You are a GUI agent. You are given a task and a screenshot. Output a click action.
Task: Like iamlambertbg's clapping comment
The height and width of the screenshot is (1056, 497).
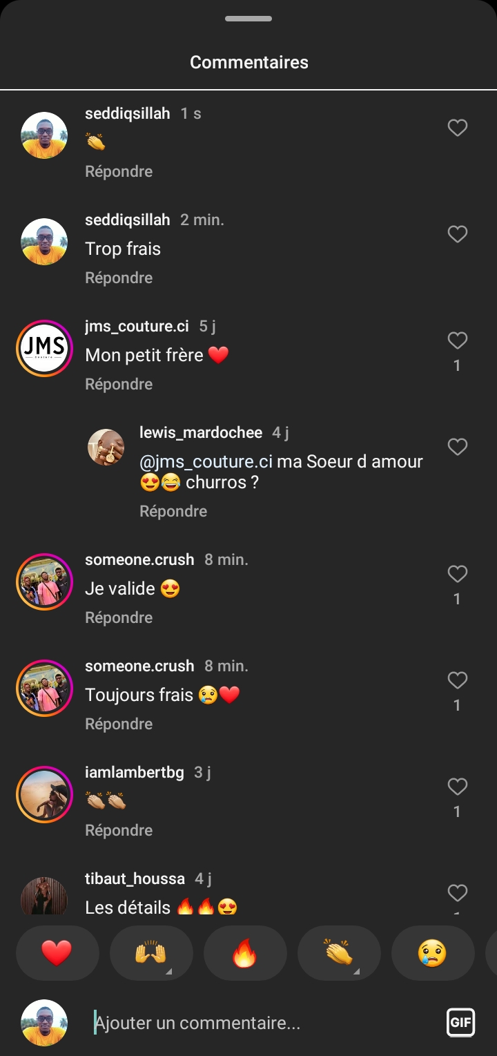pos(458,787)
